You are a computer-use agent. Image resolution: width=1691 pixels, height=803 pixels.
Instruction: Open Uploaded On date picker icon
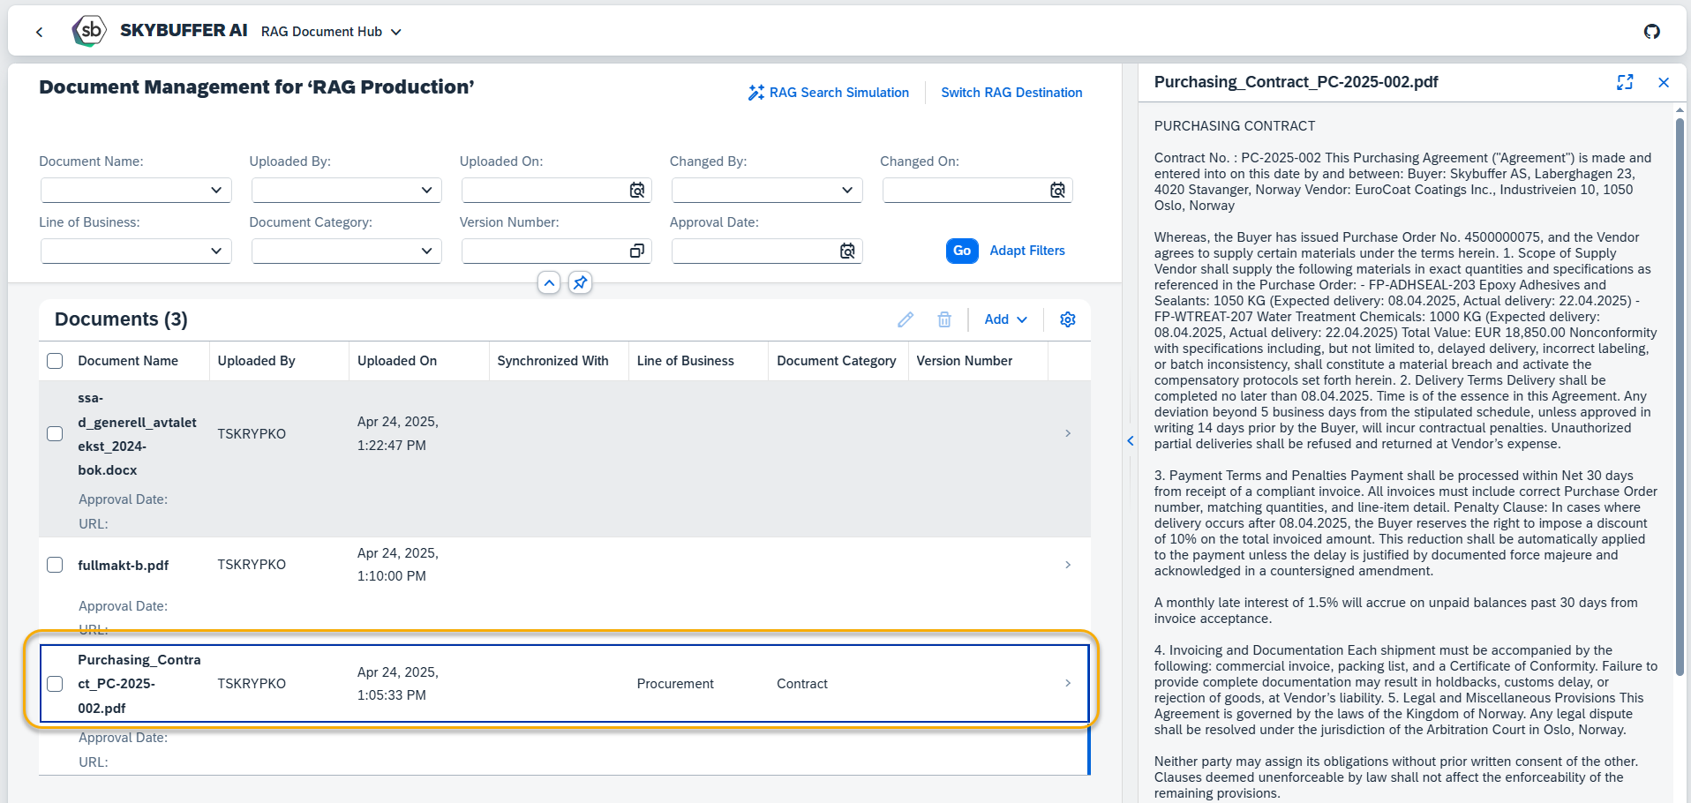636,191
